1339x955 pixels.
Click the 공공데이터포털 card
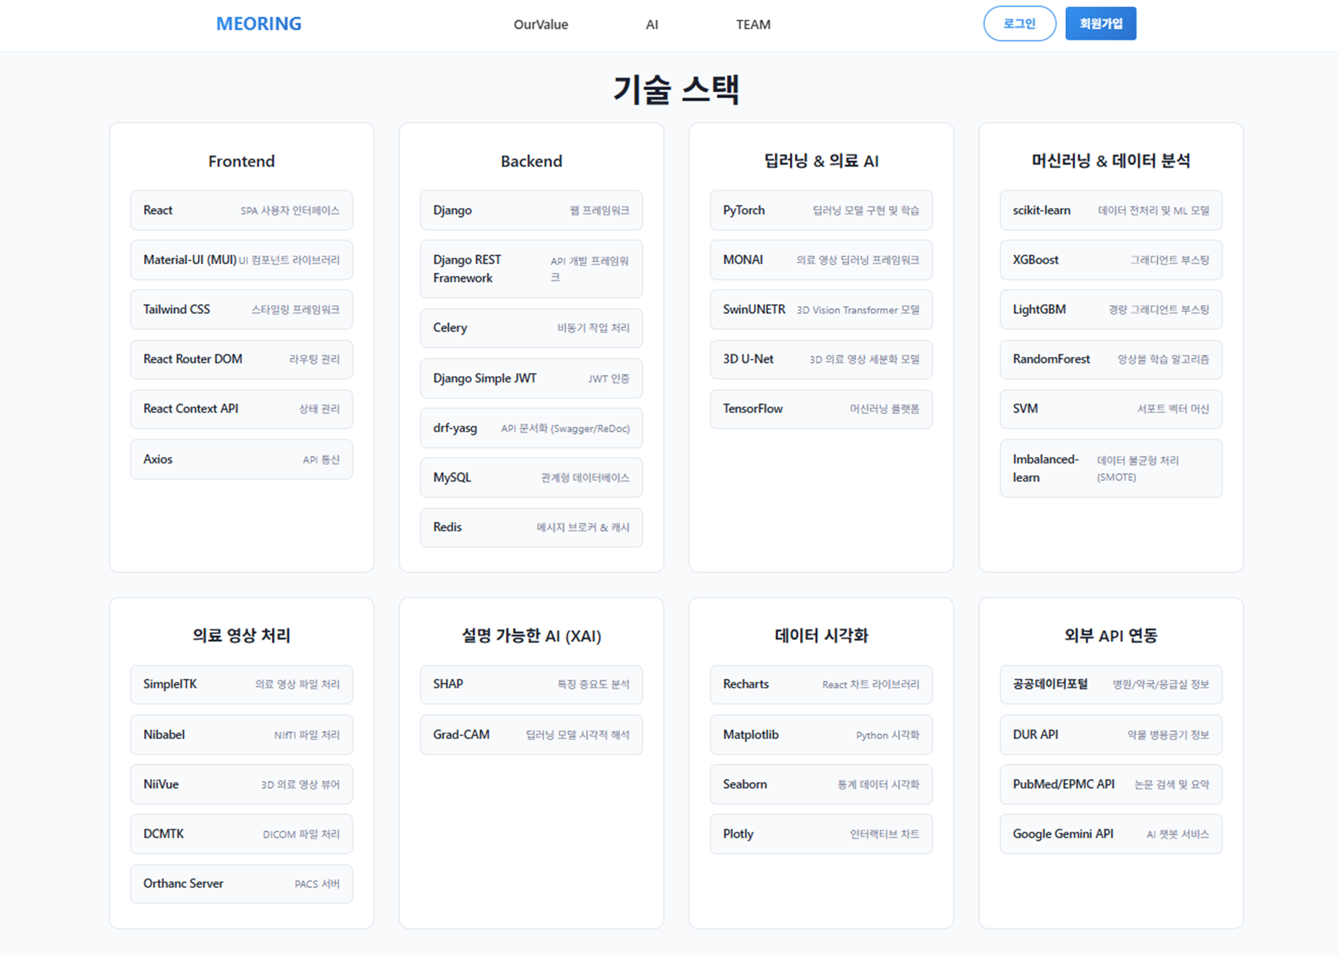click(x=1110, y=684)
